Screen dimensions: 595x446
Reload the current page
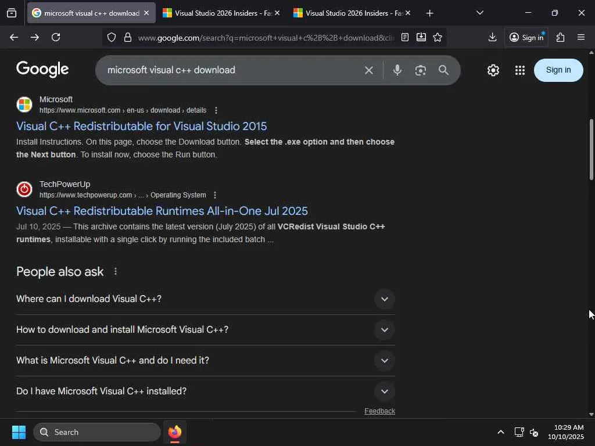pos(56,37)
